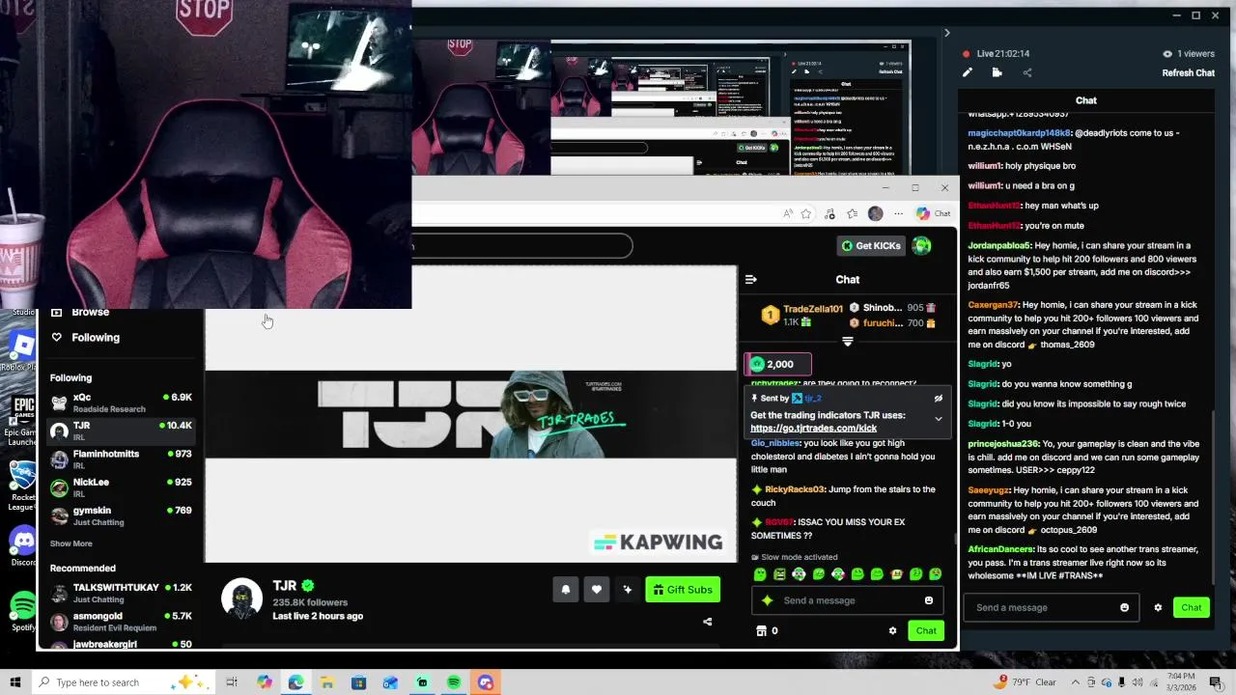Collapse the streaming app side panel arrow
Image resolution: width=1236 pixels, height=695 pixels.
click(946, 33)
